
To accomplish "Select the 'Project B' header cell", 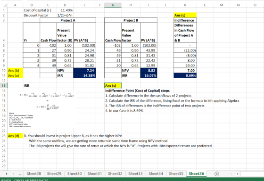I will (131, 20).
